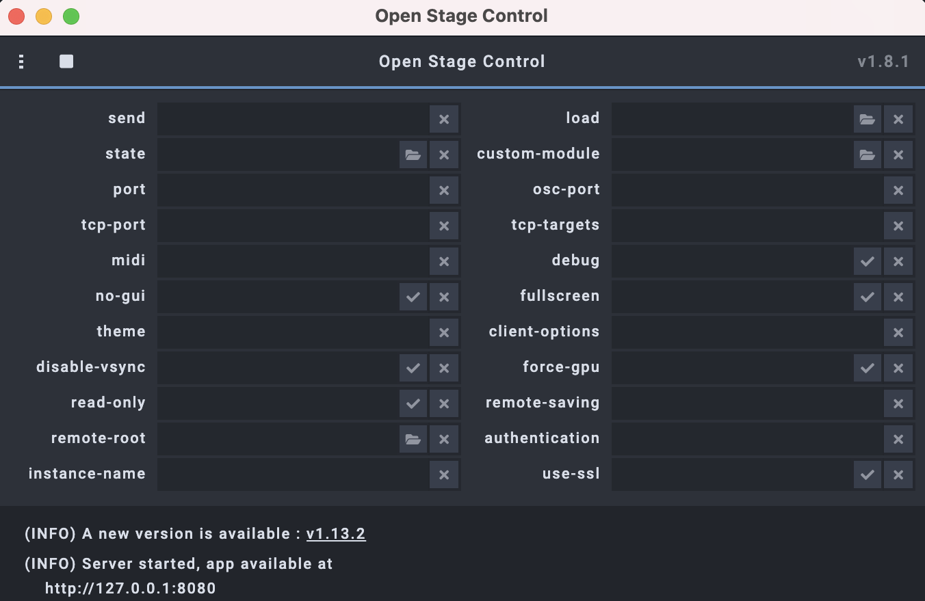Toggle the fullscreen checkmark
Screen dimensions: 925x601
pyautogui.click(x=868, y=297)
